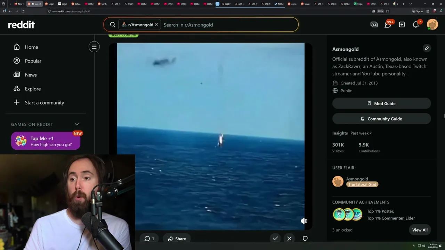Open the user avatar menu
This screenshot has height=250, width=445.
tap(432, 25)
